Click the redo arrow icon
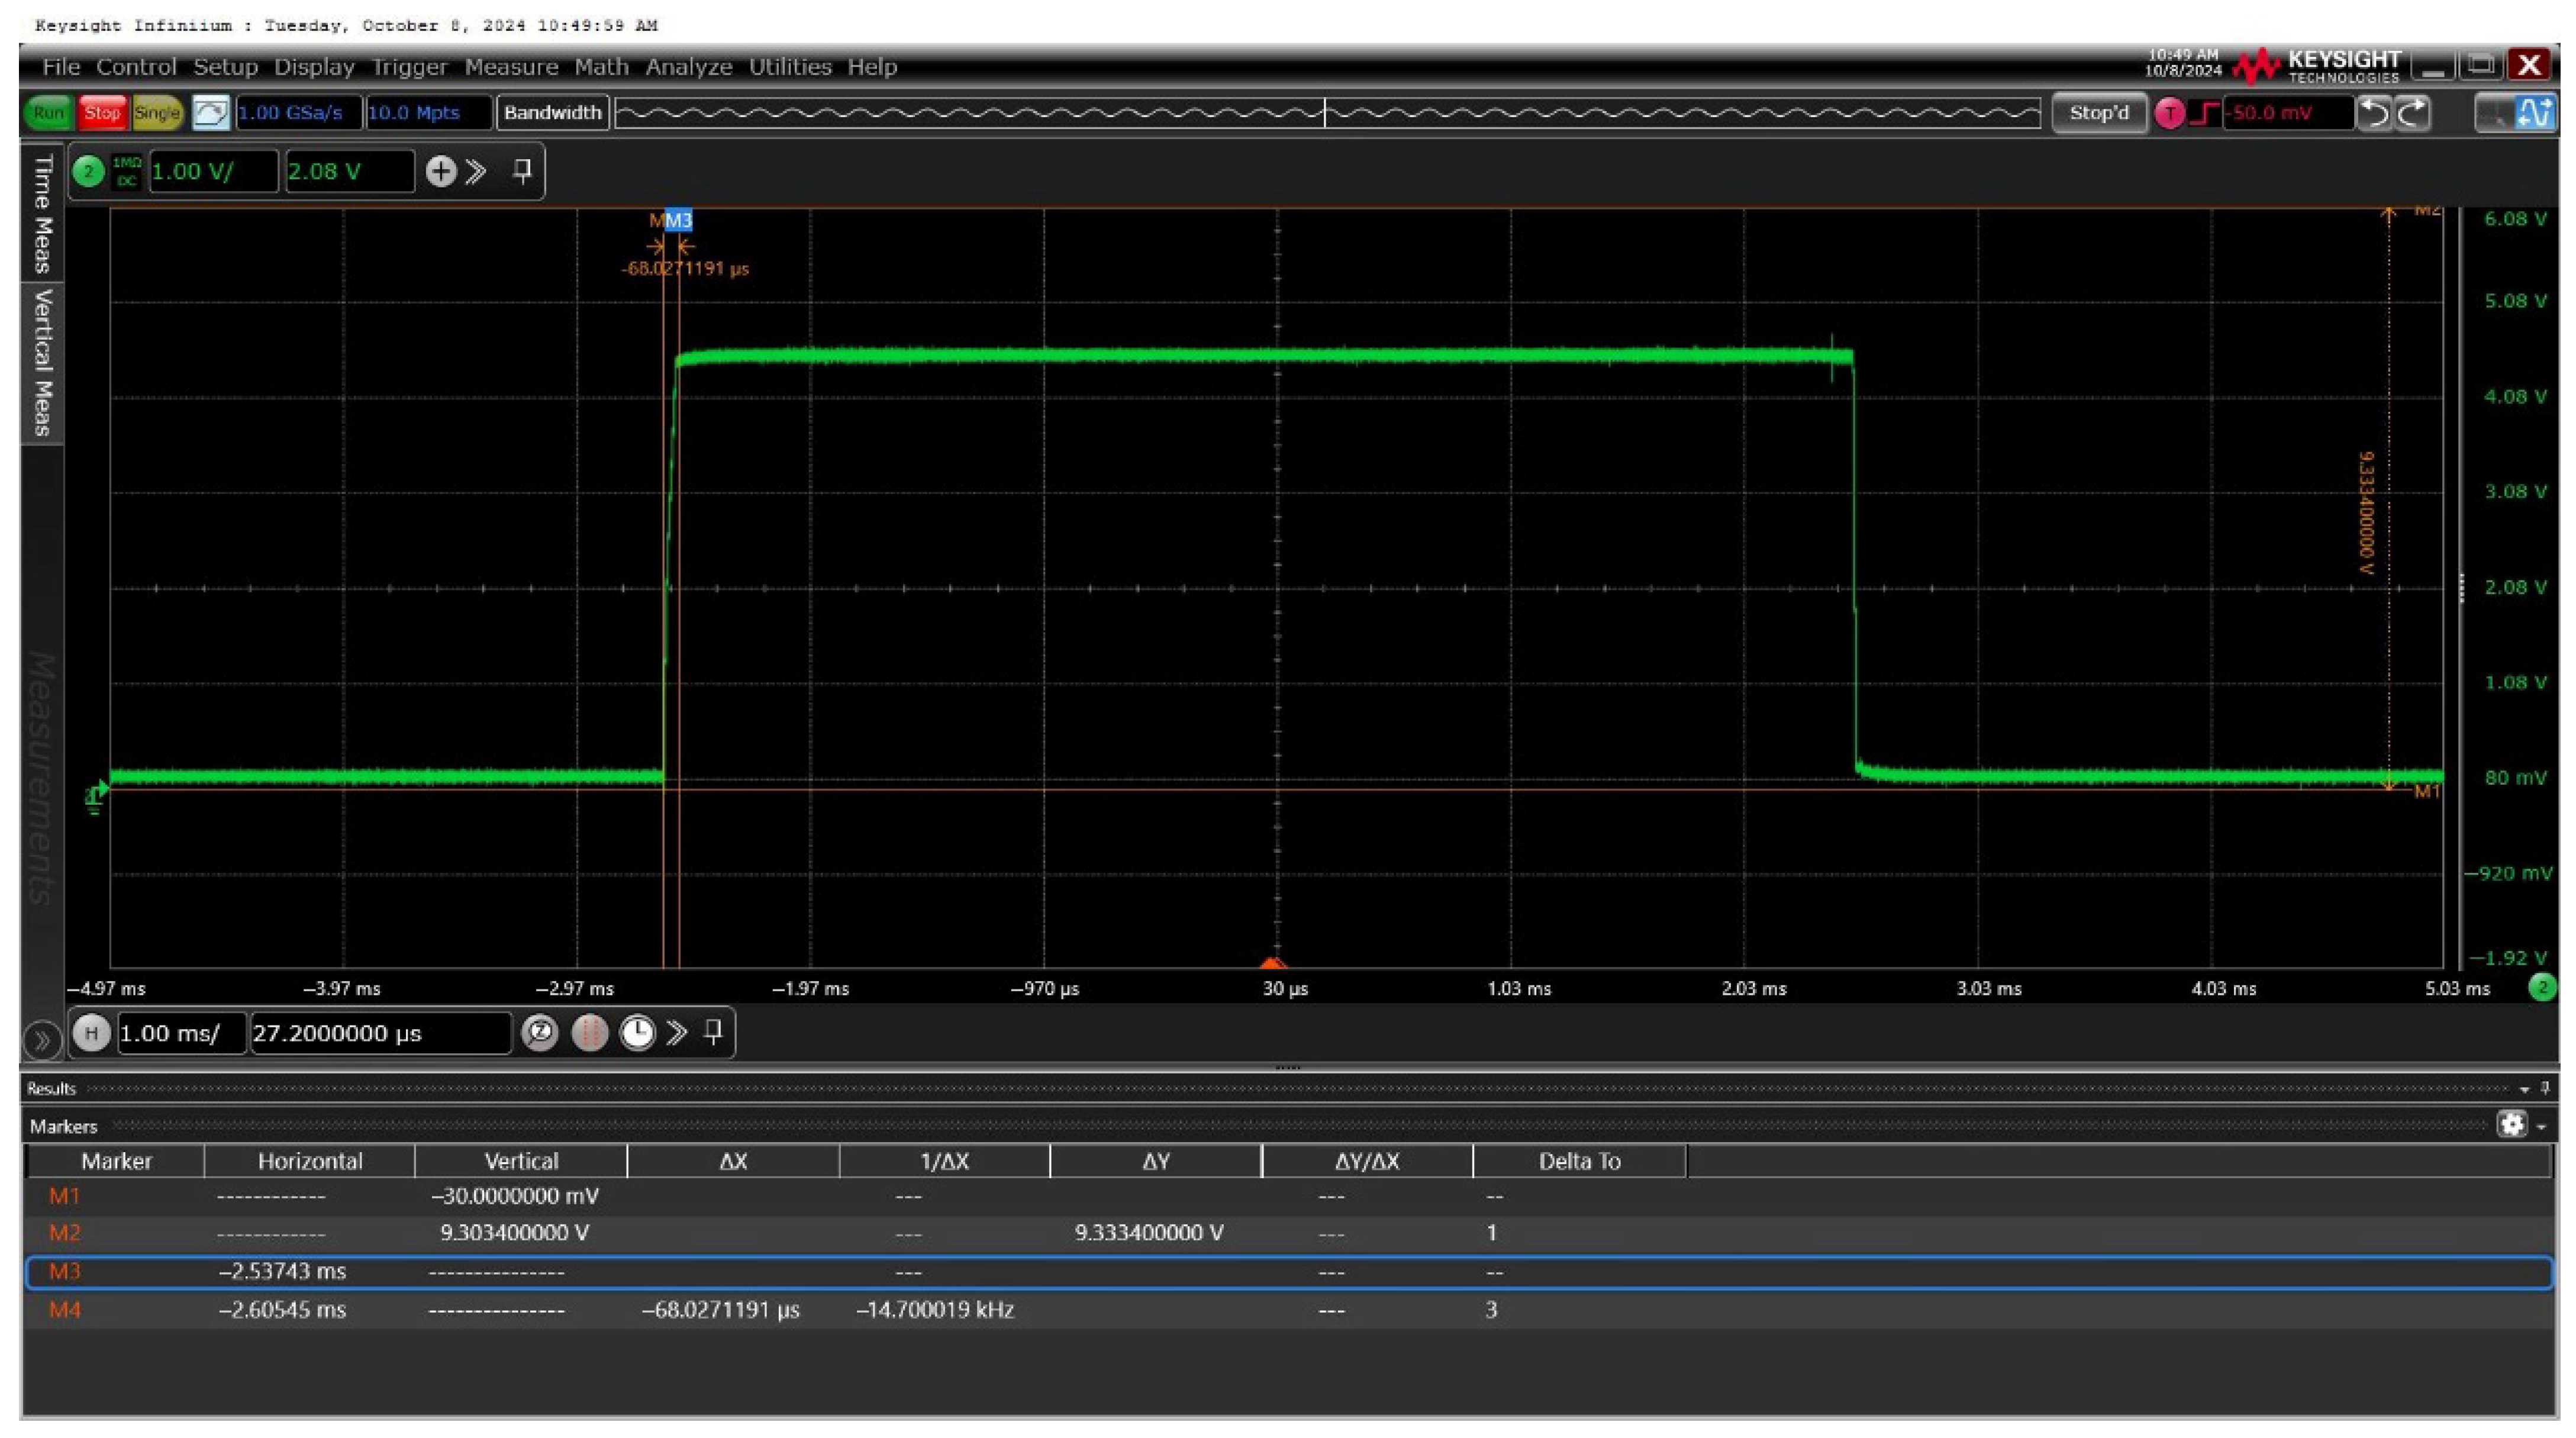The image size is (2576, 1438). click(2413, 113)
